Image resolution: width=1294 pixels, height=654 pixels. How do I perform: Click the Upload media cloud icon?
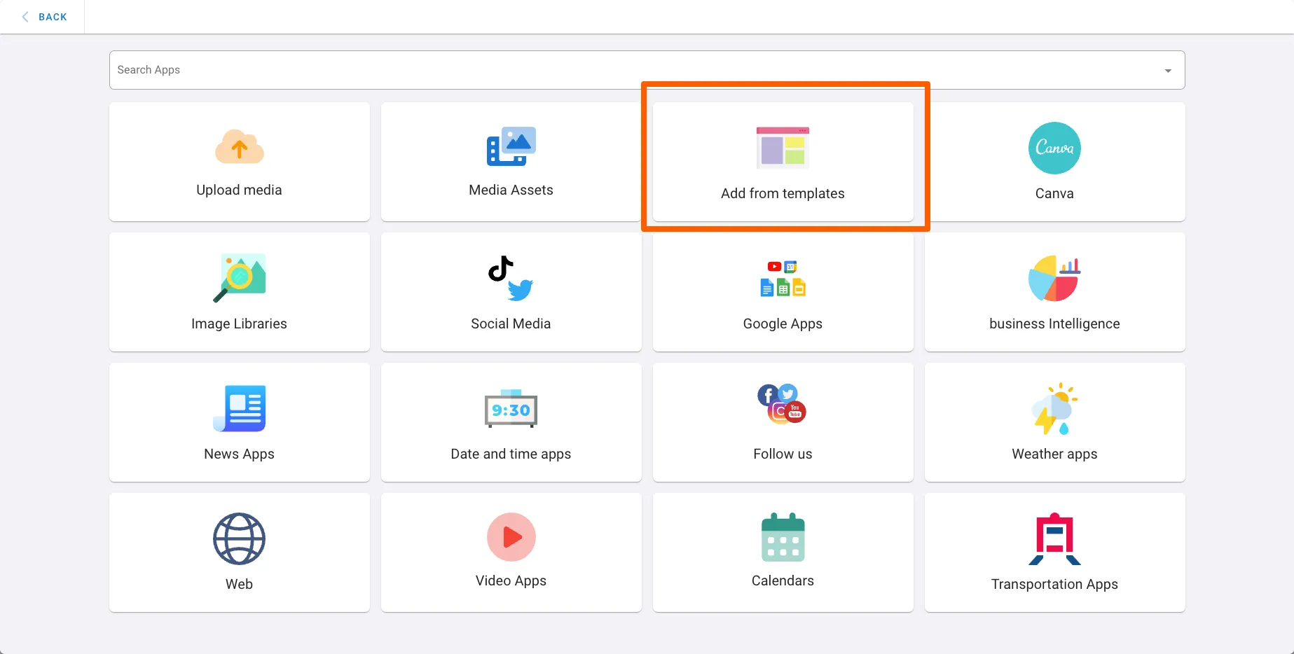(239, 148)
